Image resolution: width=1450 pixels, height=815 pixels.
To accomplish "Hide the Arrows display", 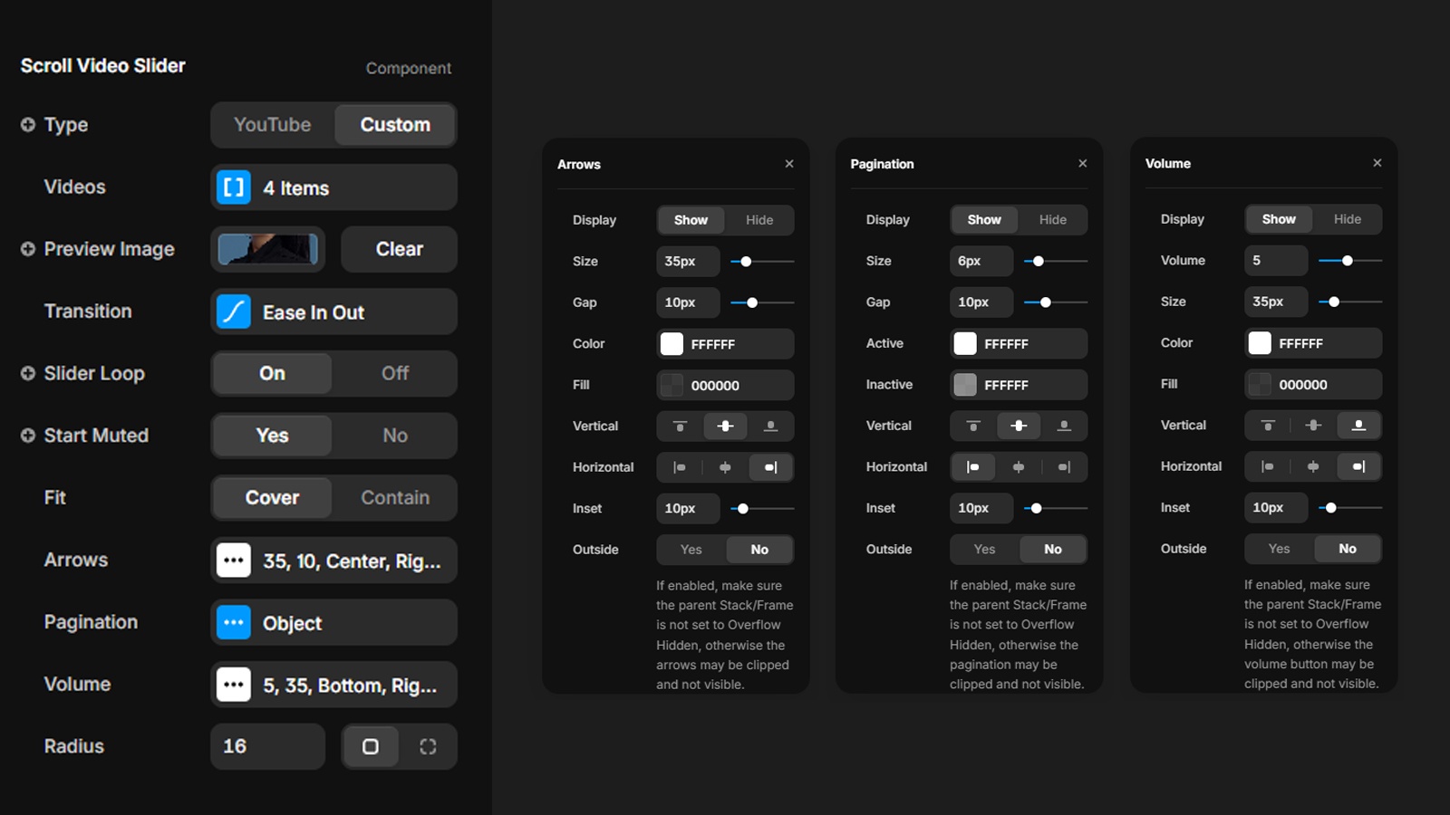I will click(x=759, y=220).
